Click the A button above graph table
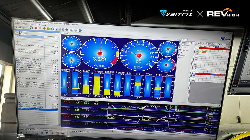250x140 pixels. (199, 43)
